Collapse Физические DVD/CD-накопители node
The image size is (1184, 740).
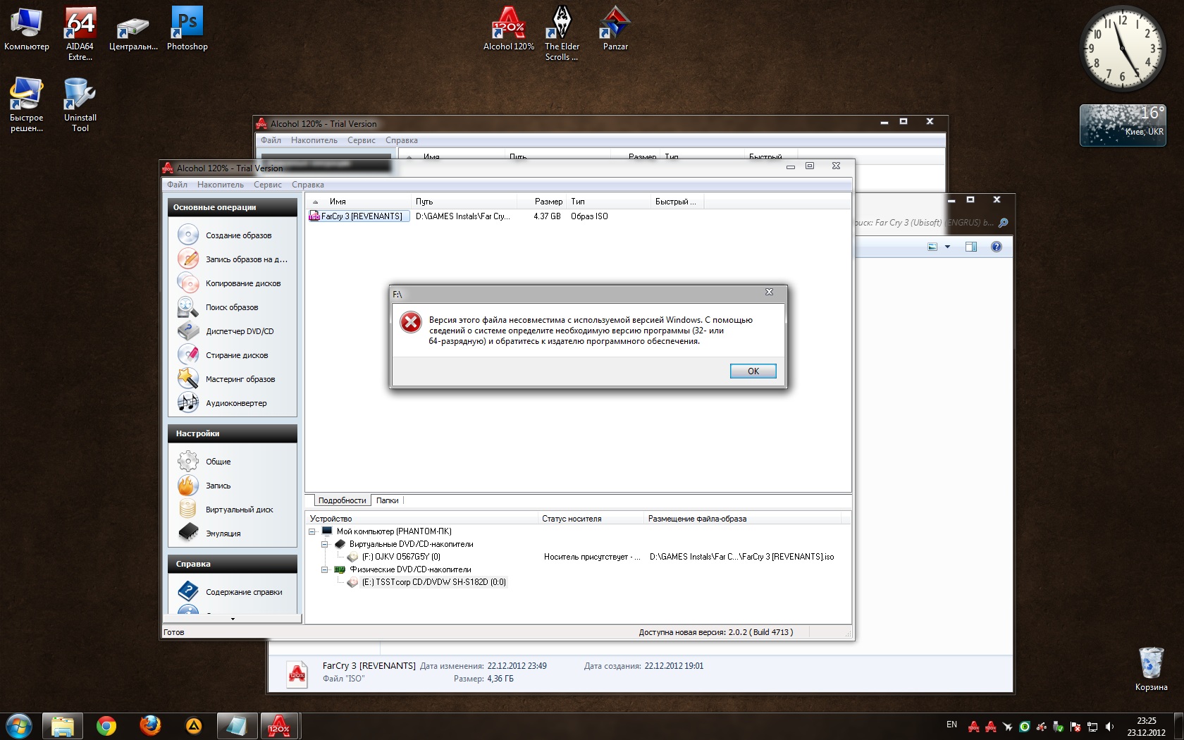pyautogui.click(x=325, y=569)
